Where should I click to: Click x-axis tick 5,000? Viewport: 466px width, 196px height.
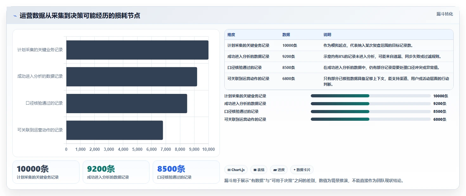point(137,150)
